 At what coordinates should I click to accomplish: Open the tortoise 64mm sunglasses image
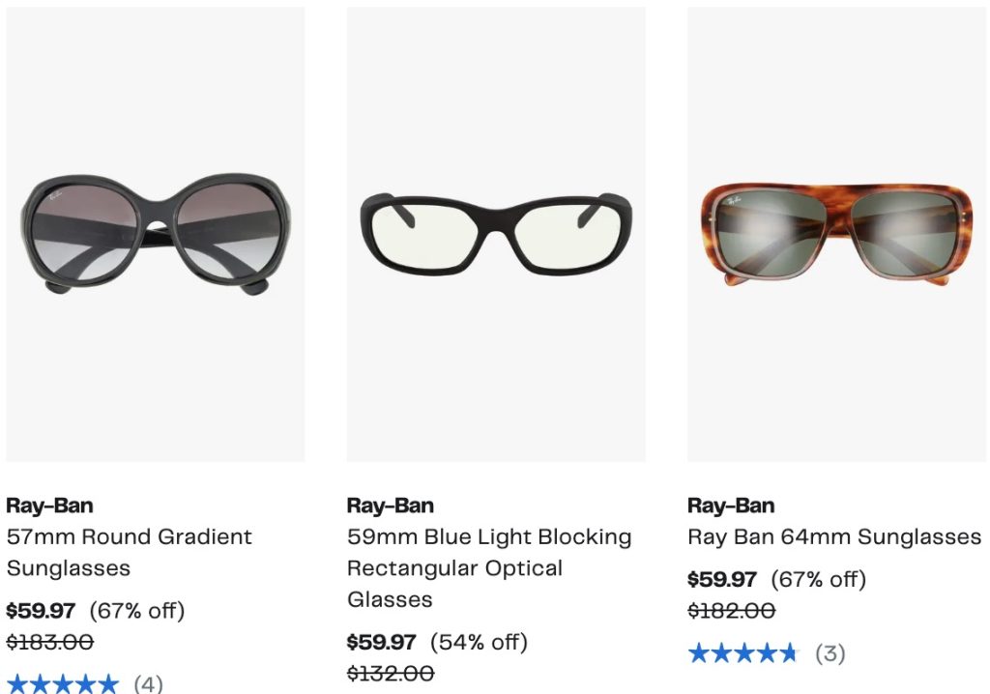click(836, 234)
